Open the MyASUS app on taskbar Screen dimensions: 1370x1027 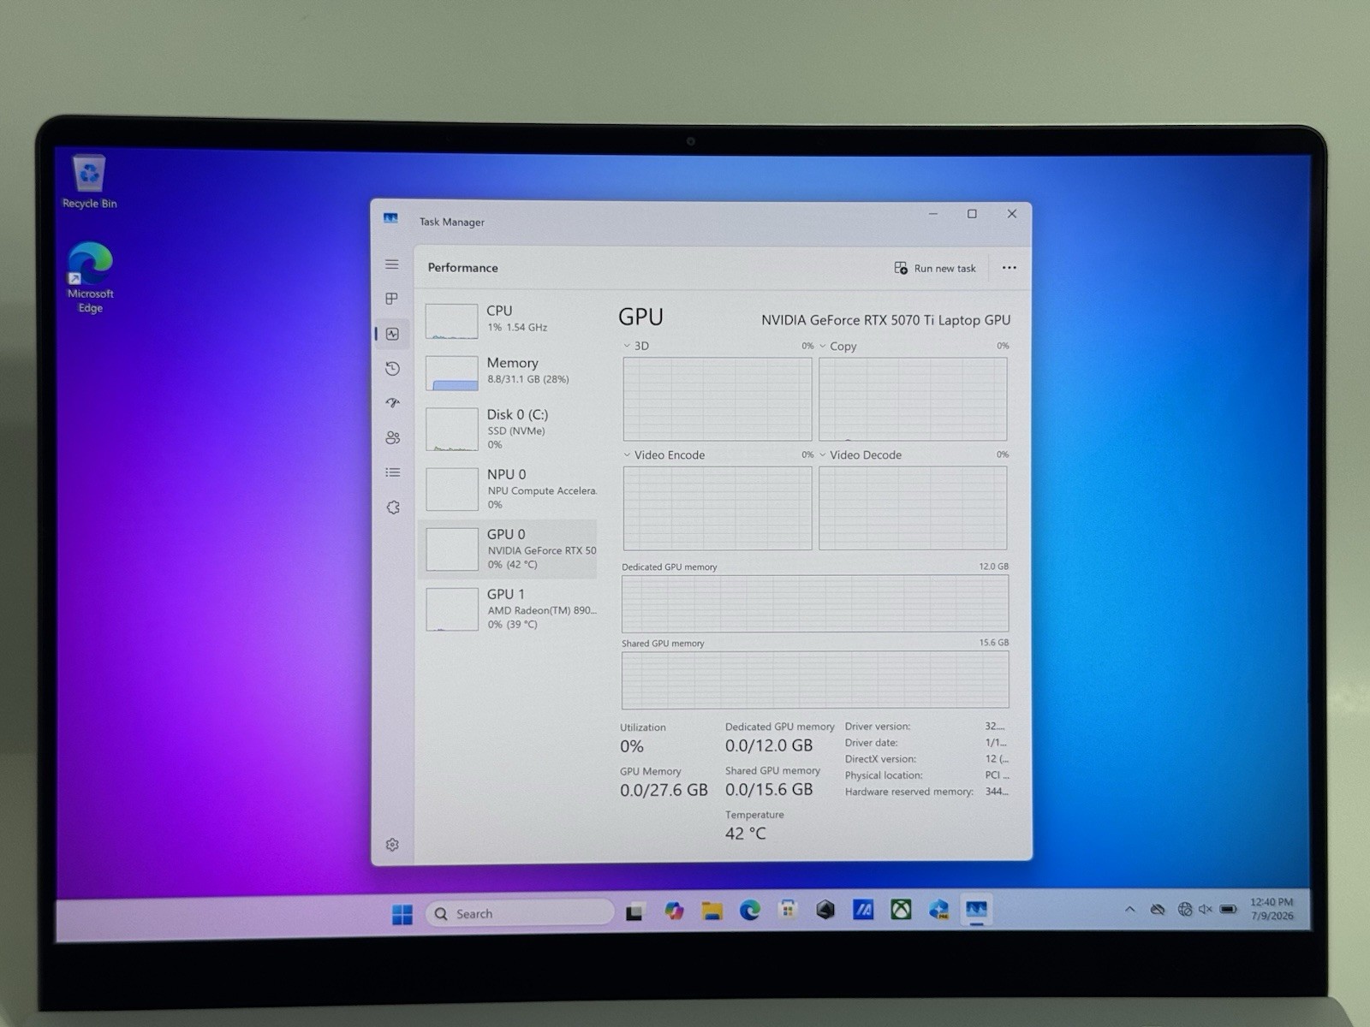tap(863, 910)
